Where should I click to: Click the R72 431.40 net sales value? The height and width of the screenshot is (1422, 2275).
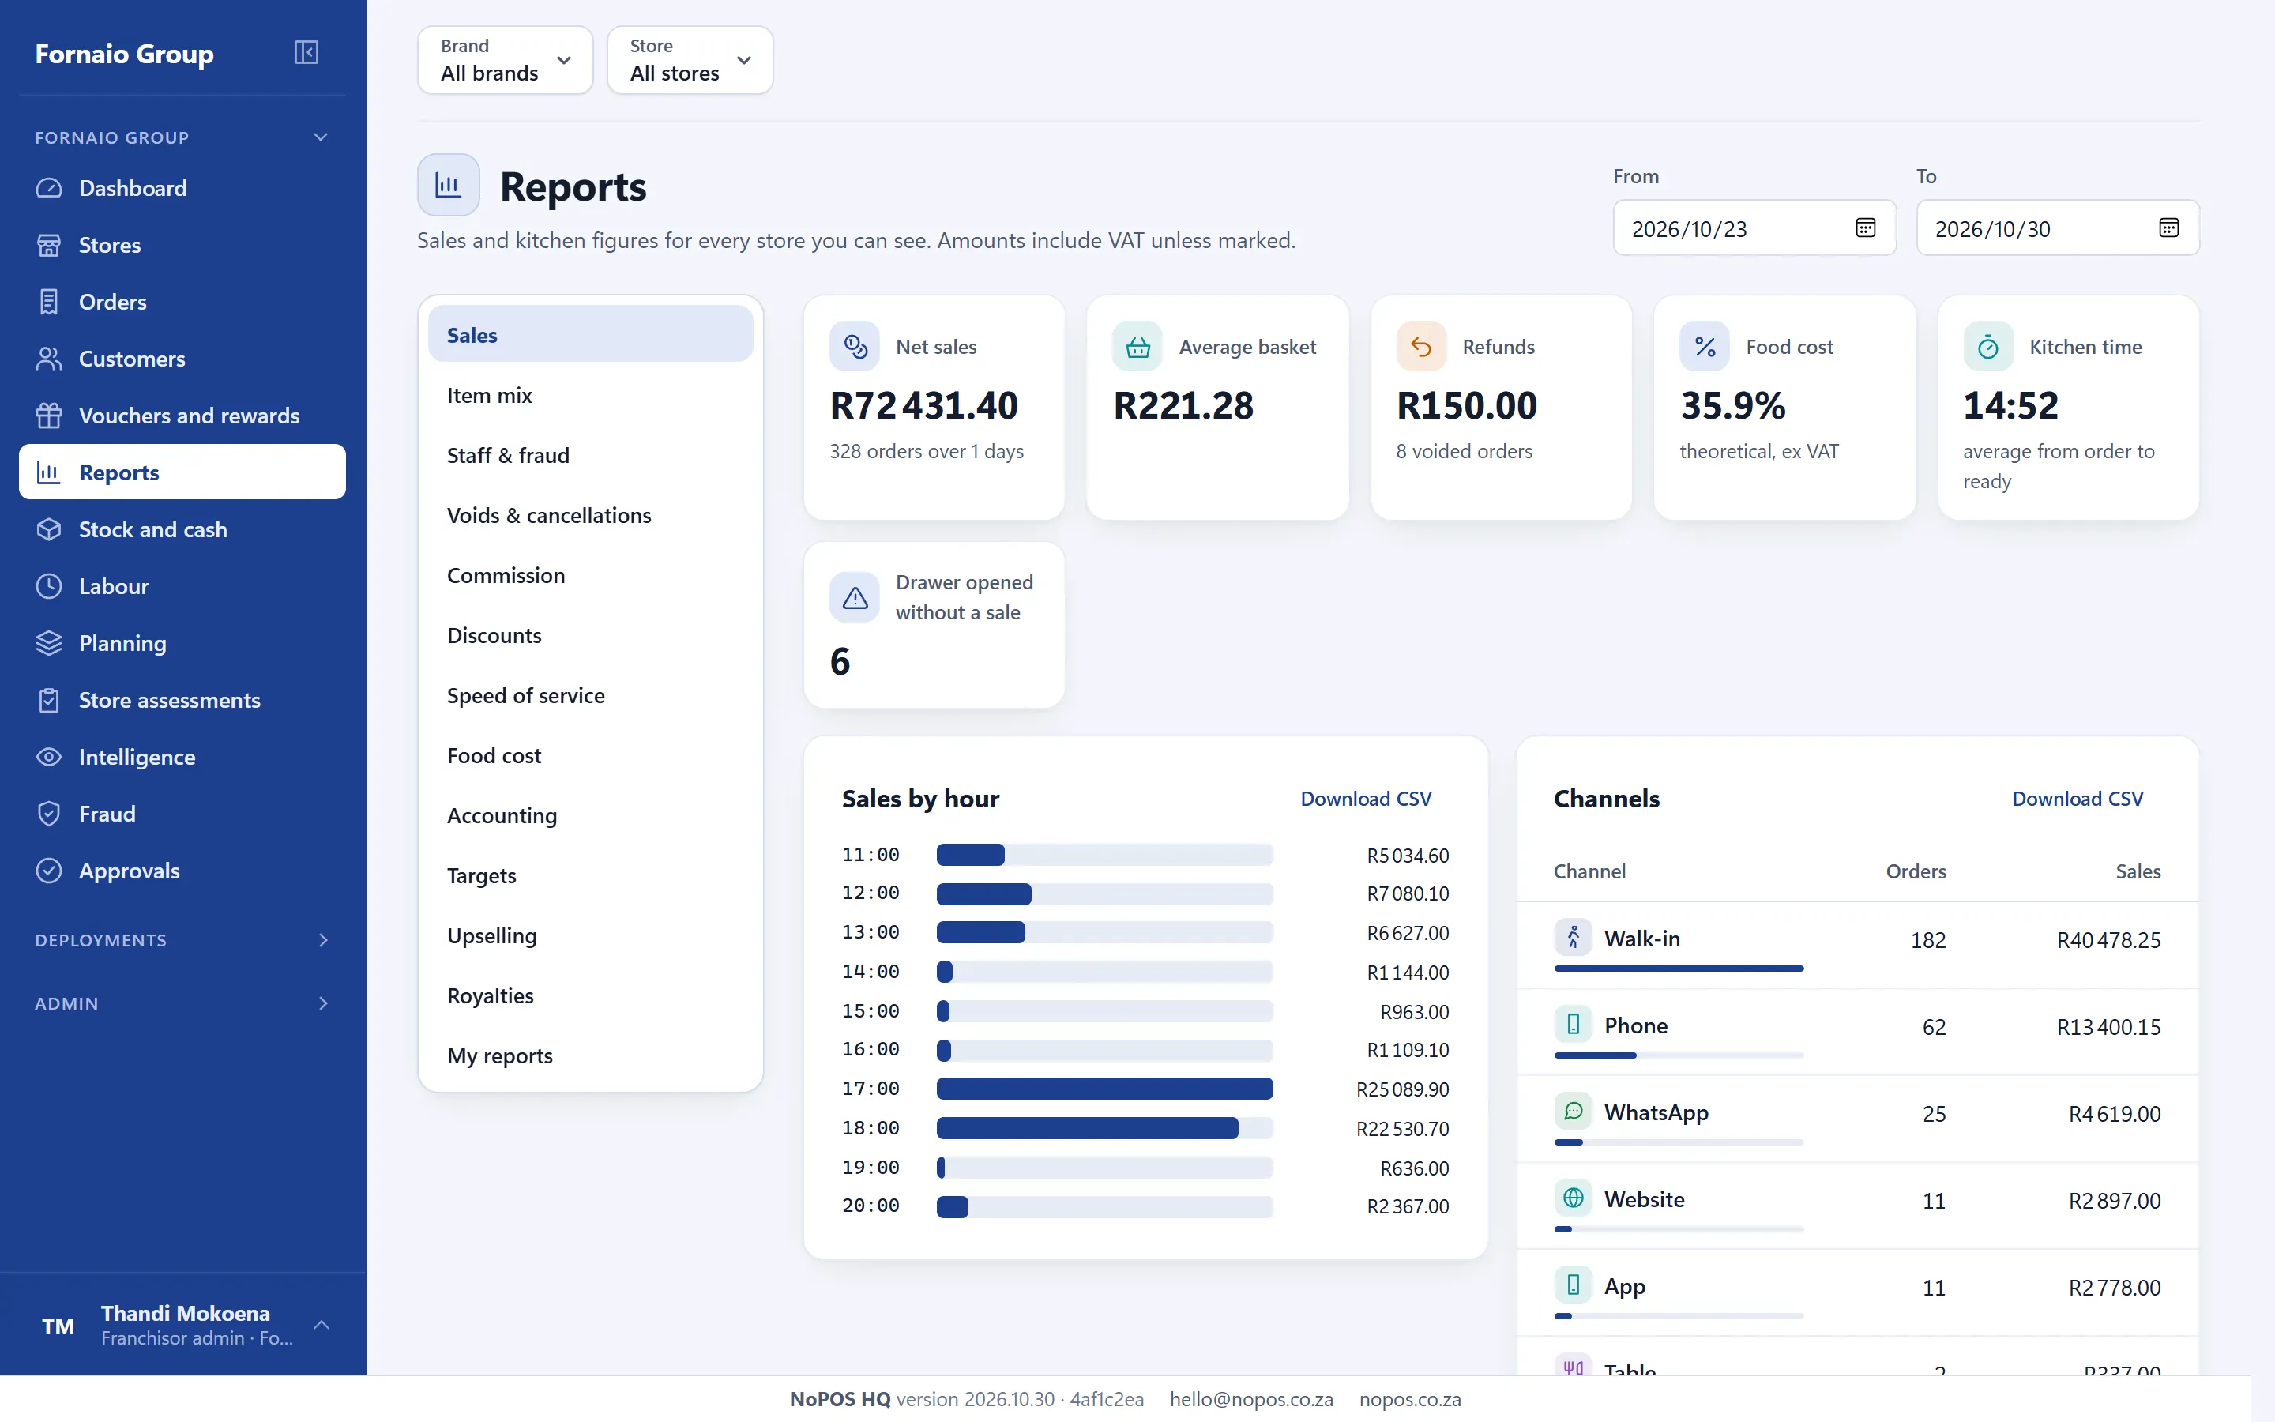pyautogui.click(x=924, y=406)
